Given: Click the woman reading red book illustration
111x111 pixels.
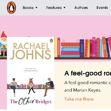Looking at the screenshot, I should click(x=31, y=86).
